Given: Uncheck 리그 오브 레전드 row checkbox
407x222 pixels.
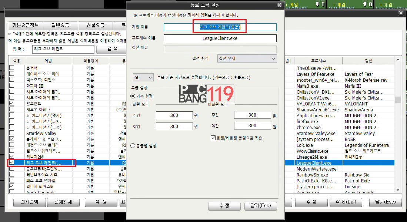Looking at the screenshot, I should pyautogui.click(x=12, y=163).
